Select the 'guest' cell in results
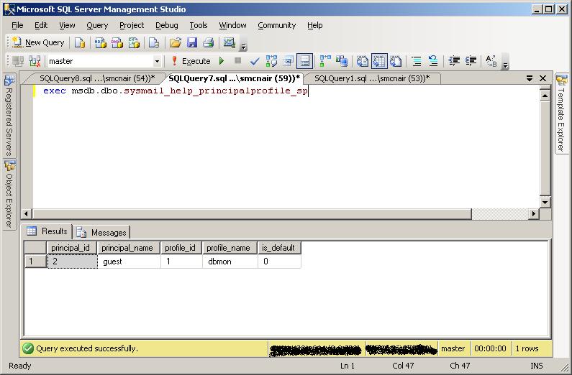The image size is (572, 375). point(129,261)
